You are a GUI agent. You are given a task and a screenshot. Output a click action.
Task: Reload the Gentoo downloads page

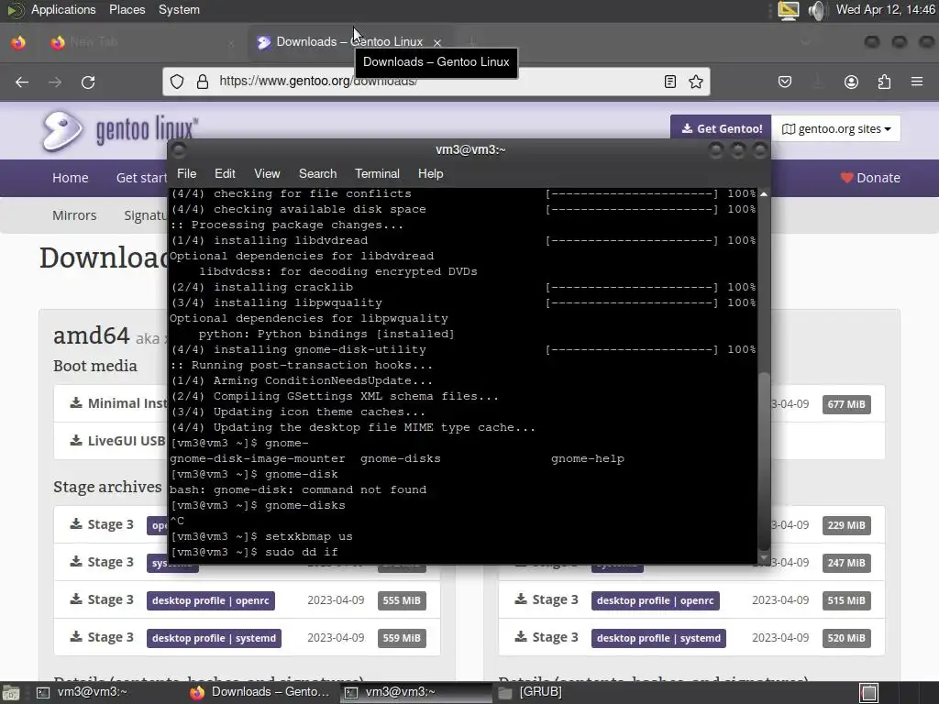point(88,82)
